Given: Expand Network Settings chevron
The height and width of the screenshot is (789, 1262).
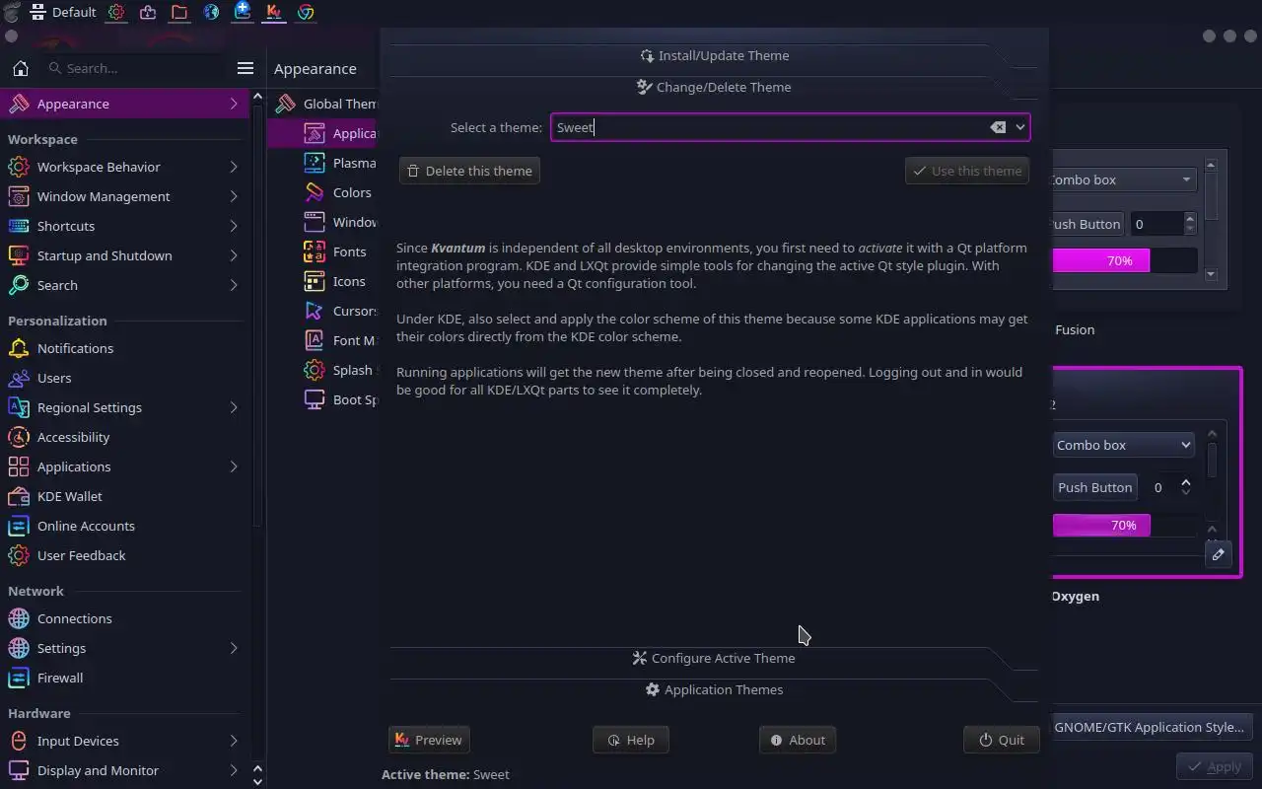Looking at the screenshot, I should pyautogui.click(x=234, y=648).
